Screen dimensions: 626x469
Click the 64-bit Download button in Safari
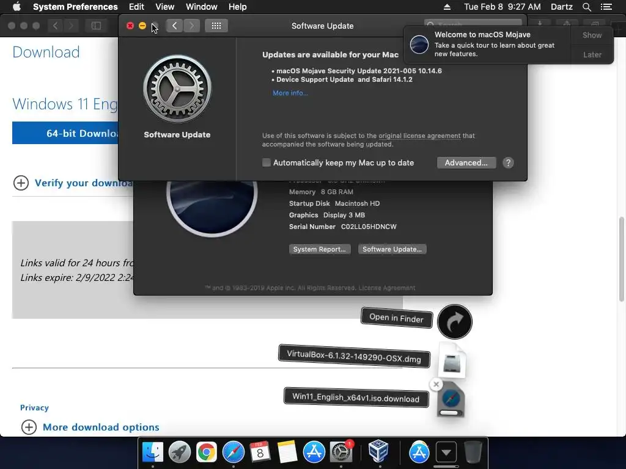[65, 133]
